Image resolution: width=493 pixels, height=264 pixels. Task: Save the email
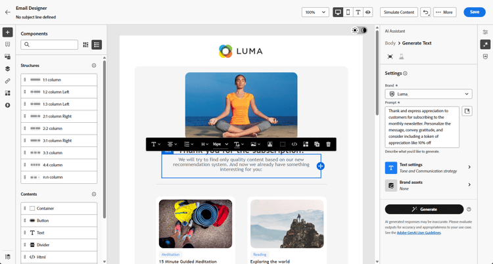[475, 12]
